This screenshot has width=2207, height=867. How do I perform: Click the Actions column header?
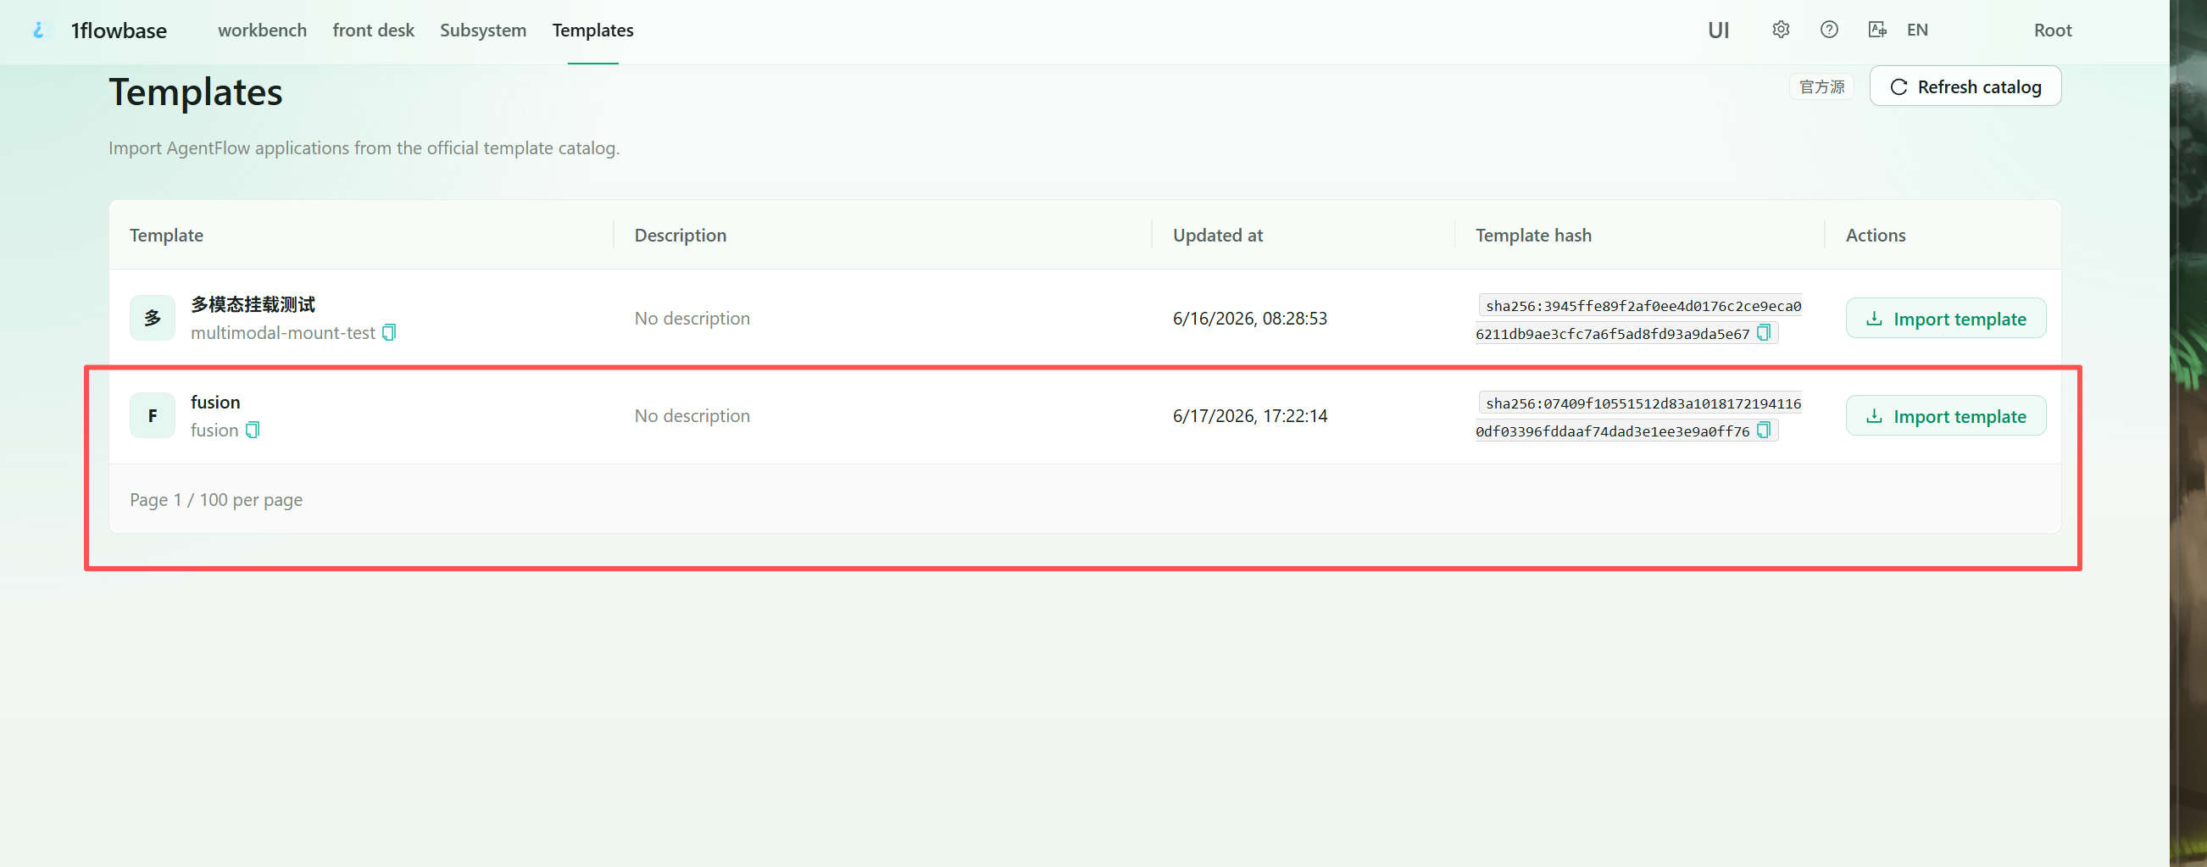(x=1876, y=235)
